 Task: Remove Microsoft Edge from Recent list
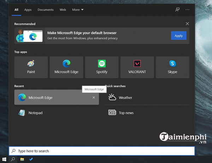coord(94,97)
